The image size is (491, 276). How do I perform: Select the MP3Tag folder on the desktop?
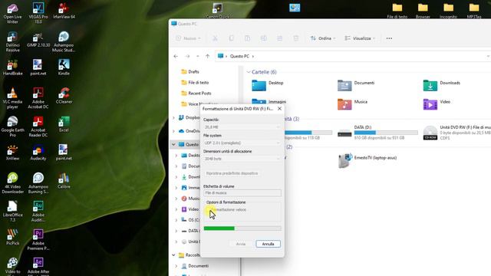tap(474, 11)
